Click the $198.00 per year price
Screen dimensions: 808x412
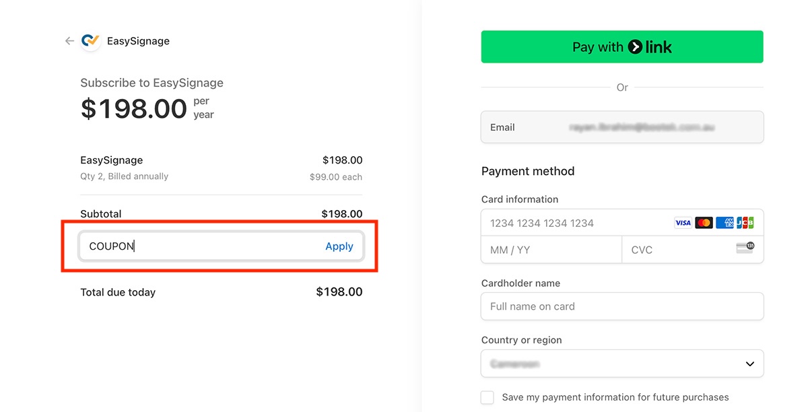pos(147,108)
